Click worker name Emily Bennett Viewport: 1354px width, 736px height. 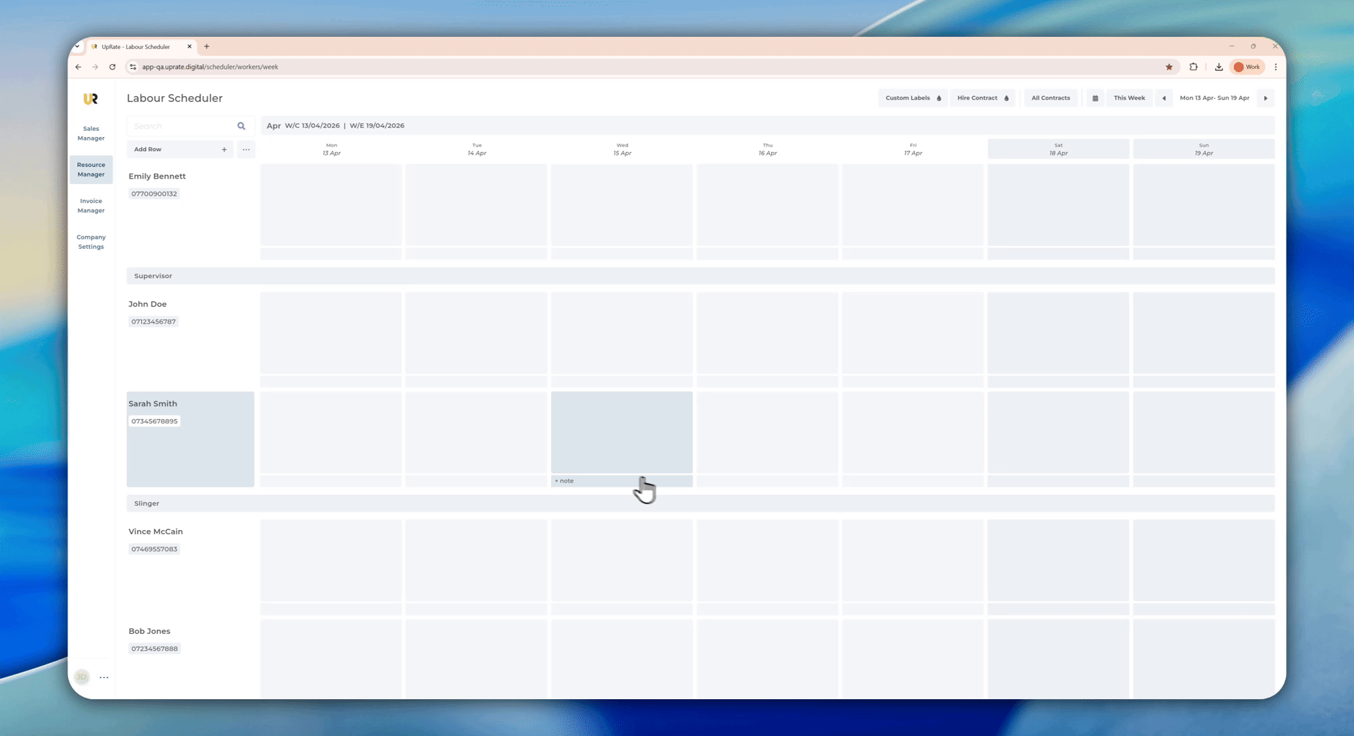[157, 176]
